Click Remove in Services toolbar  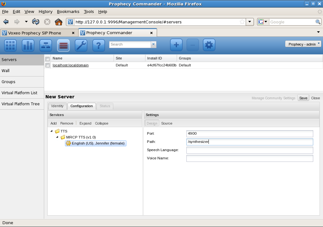(x=67, y=123)
